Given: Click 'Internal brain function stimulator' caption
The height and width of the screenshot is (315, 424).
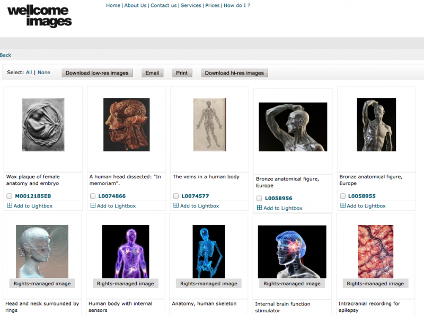Looking at the screenshot, I should click(x=283, y=308).
